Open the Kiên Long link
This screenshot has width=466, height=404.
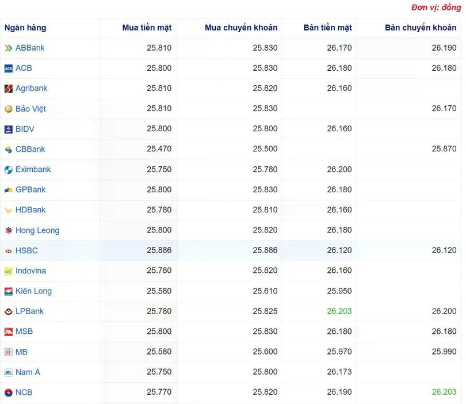click(x=33, y=291)
